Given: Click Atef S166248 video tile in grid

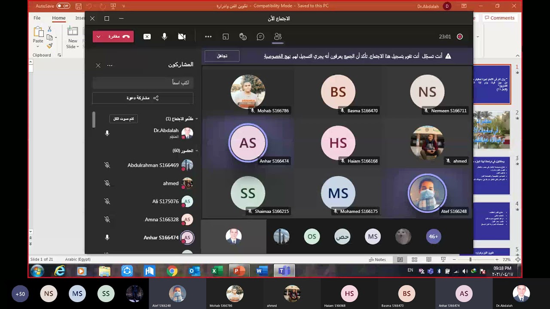Looking at the screenshot, I should coord(427,193).
